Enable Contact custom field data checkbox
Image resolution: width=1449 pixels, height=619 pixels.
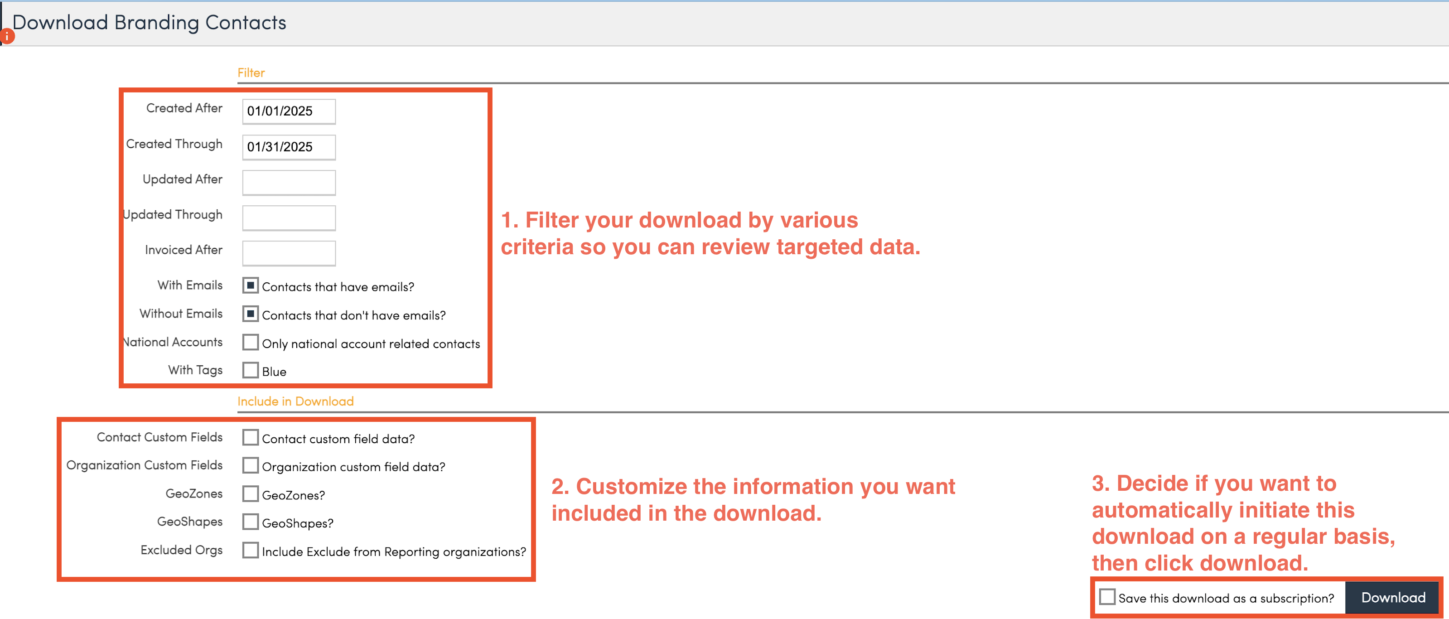(250, 438)
